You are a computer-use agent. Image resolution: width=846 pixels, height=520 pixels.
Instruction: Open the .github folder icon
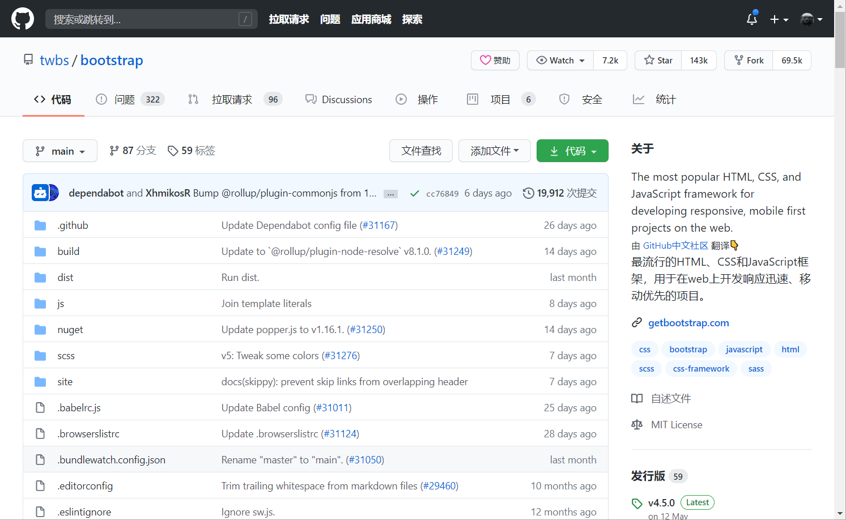point(40,225)
